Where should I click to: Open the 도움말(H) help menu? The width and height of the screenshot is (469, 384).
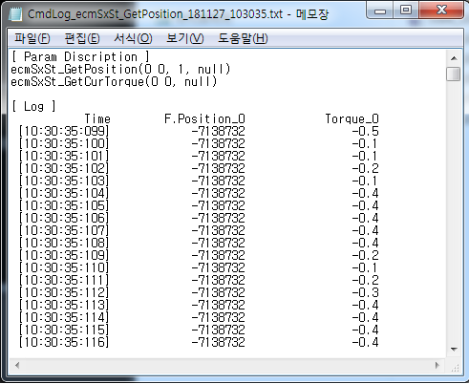[243, 38]
